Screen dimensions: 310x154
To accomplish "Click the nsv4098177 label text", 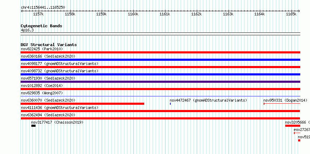I will [x=60, y=64].
